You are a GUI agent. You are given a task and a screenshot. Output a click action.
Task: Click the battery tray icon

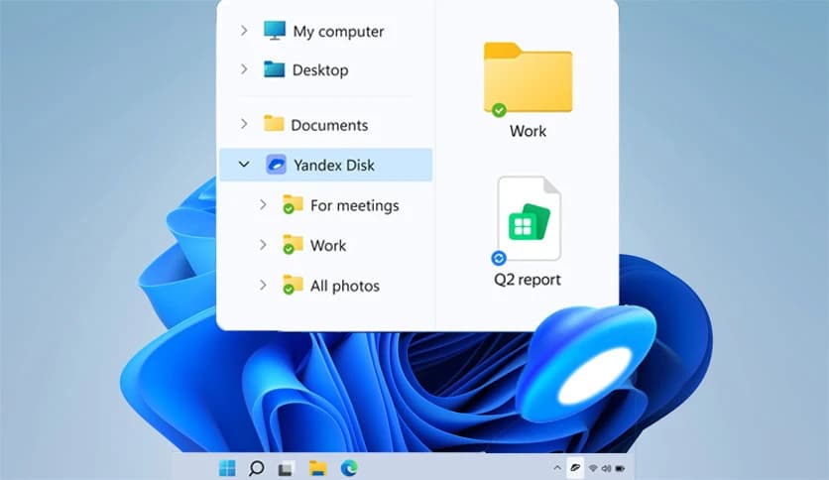pyautogui.click(x=620, y=468)
